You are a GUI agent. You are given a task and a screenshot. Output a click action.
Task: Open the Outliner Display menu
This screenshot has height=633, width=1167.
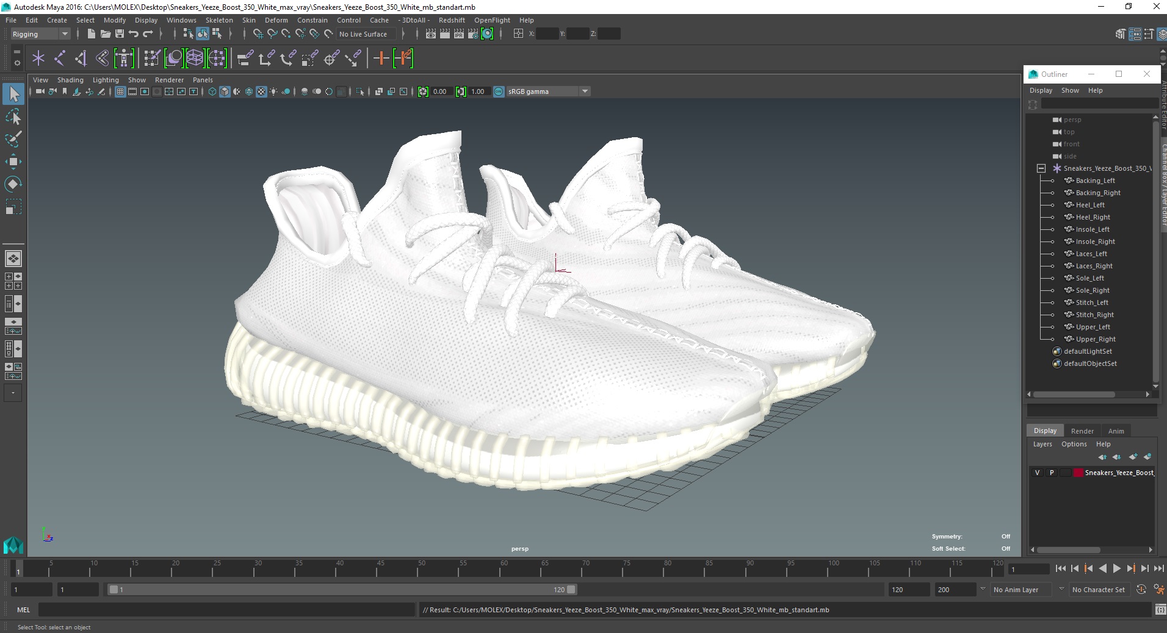[x=1041, y=90]
